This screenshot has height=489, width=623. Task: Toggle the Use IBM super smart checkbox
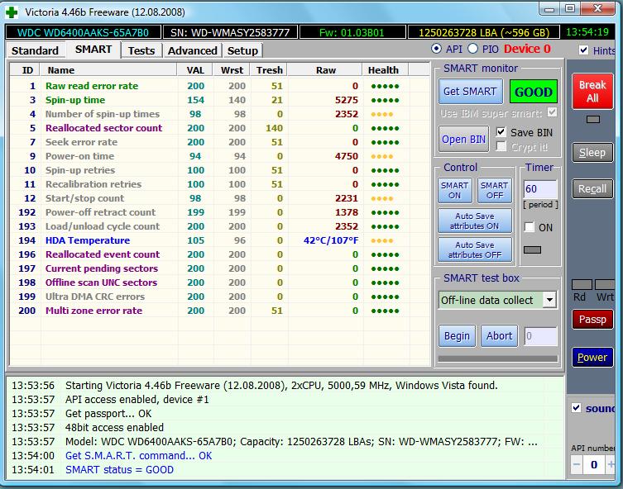tap(552, 112)
